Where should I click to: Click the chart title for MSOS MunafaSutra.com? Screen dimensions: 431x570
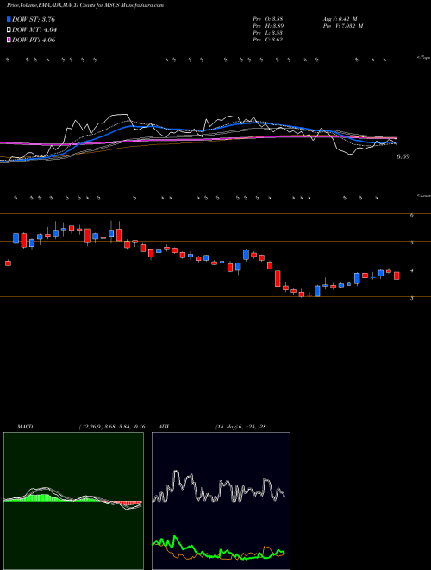click(x=84, y=5)
